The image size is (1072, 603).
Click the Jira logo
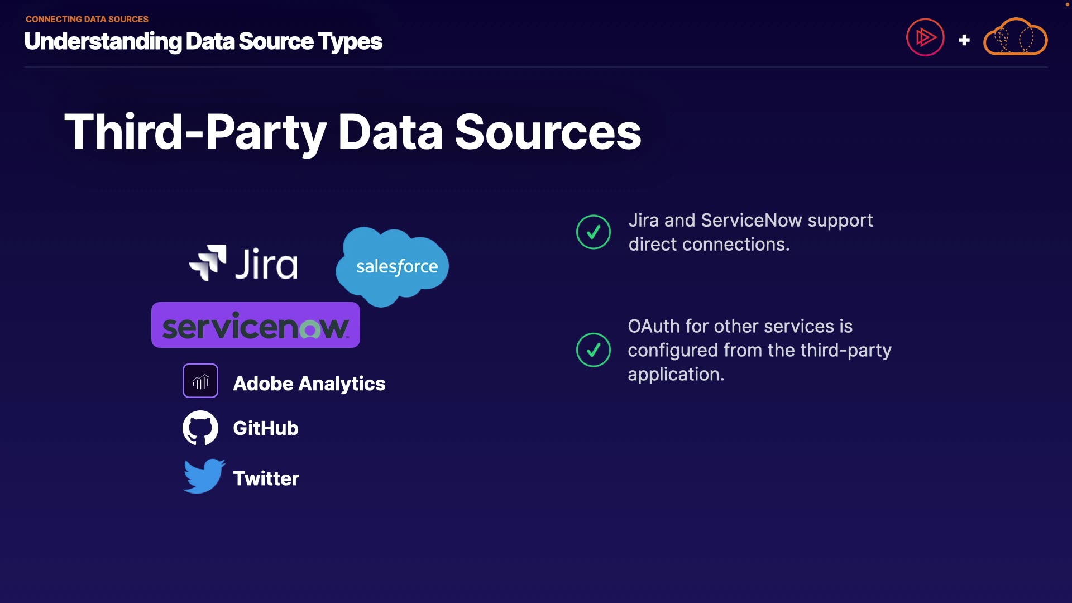click(243, 263)
